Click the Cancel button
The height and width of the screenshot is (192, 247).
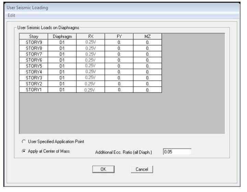coord(142,169)
